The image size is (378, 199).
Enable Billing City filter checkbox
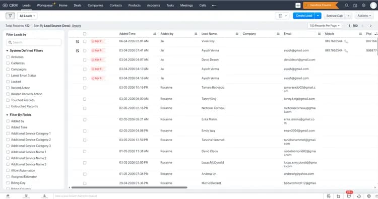(x=8, y=183)
